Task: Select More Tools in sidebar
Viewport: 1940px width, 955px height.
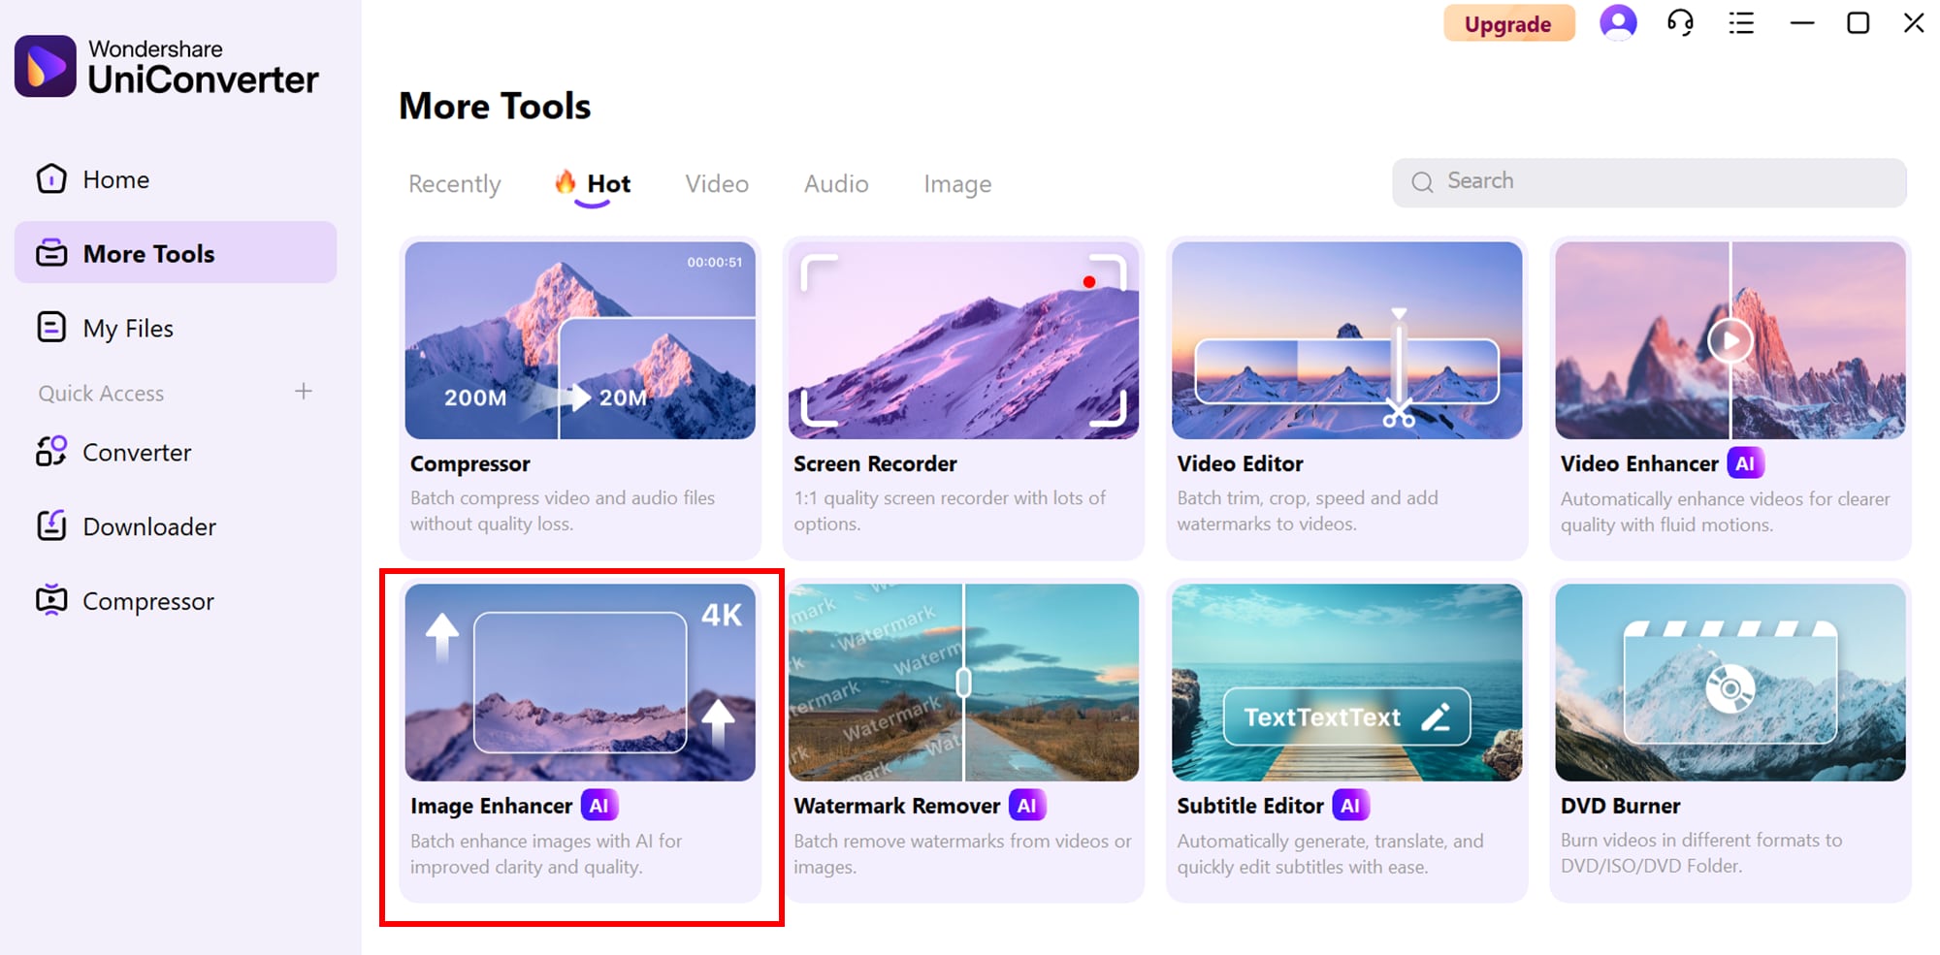Action: 176,252
